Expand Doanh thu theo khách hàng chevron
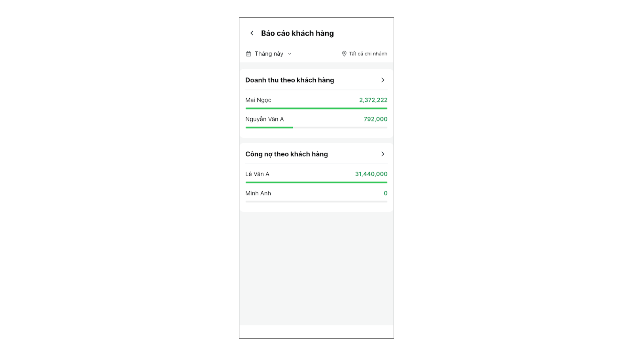Viewport: 633px width, 356px height. 383,80
